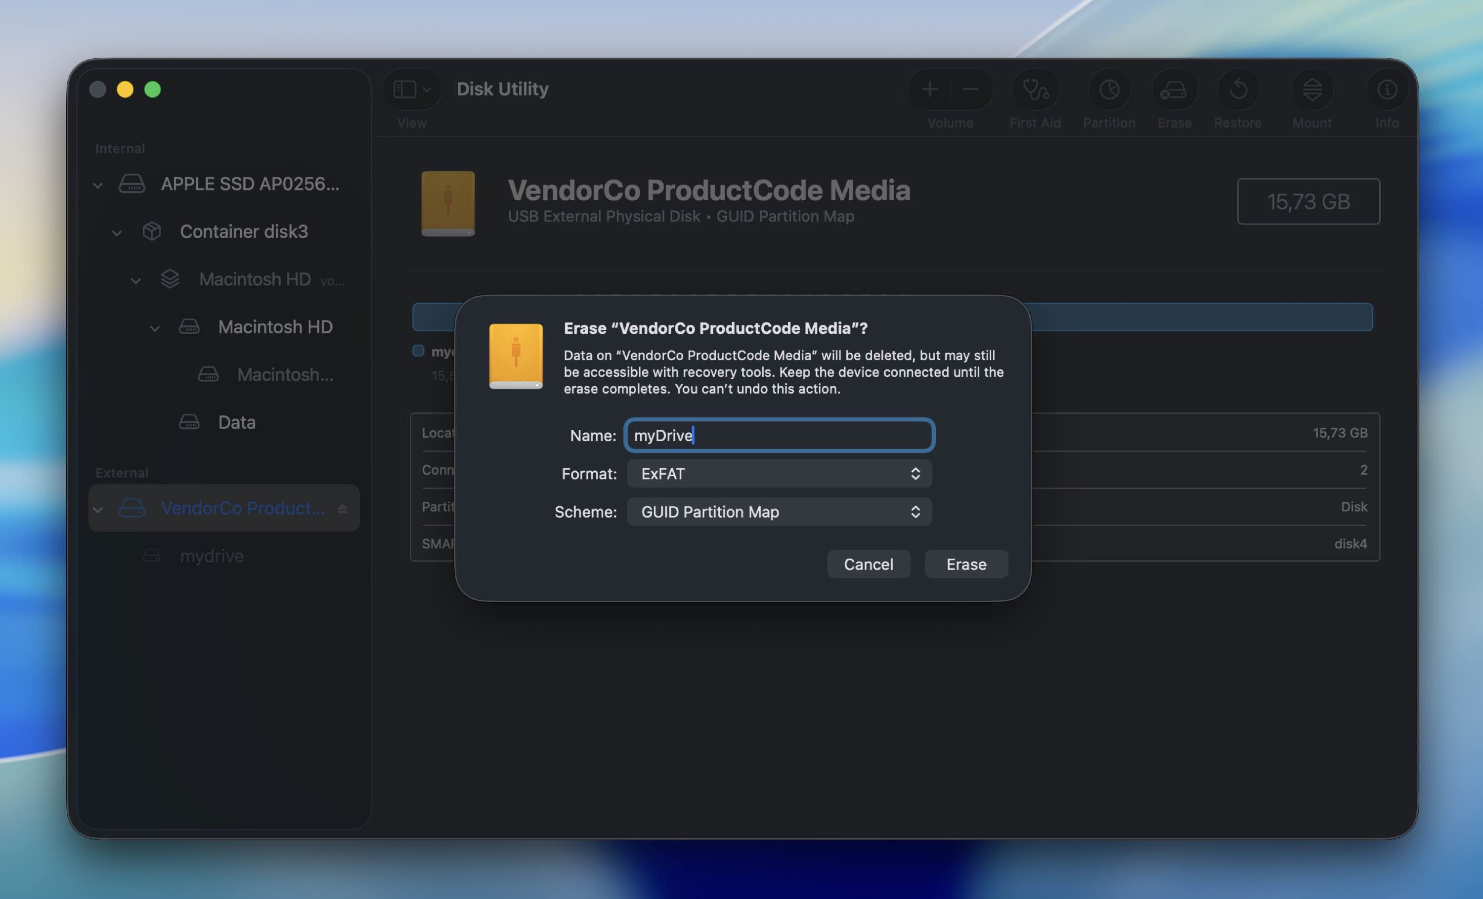Viewport: 1483px width, 899px height.
Task: Collapse the VendorCo Product external disk
Action: pyautogui.click(x=97, y=509)
